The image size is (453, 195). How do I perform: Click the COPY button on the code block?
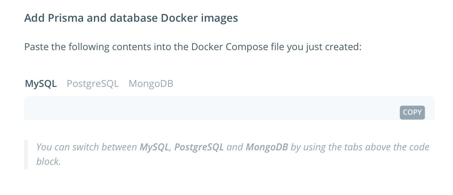(412, 112)
